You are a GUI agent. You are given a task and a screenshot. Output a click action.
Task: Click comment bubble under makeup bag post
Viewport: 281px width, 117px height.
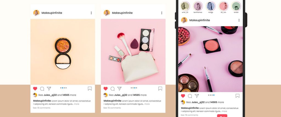[113, 89]
